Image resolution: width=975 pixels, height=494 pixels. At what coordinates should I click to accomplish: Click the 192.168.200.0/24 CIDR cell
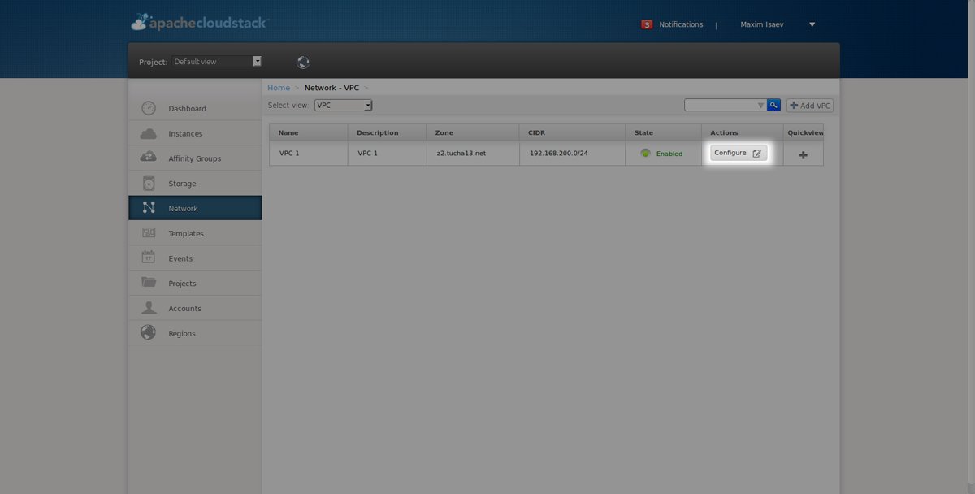click(572, 154)
